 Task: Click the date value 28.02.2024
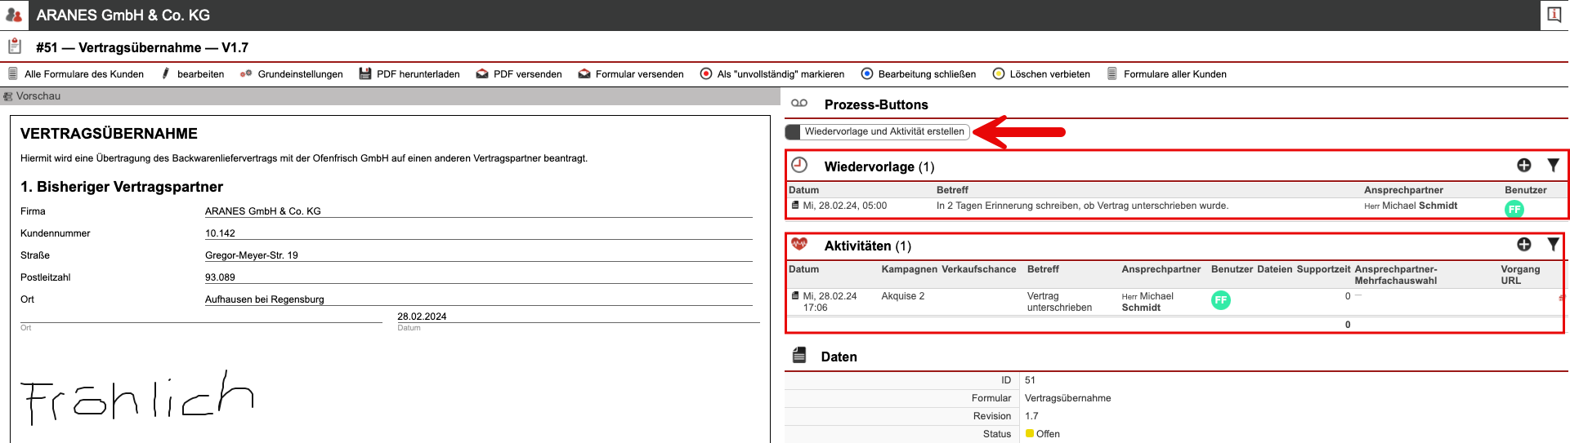(422, 317)
